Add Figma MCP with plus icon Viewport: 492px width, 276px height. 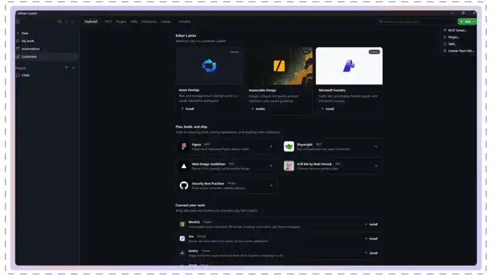pos(271,147)
